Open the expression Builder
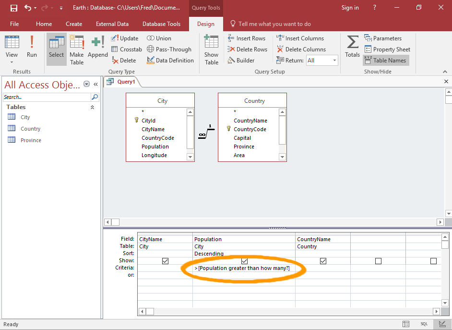This screenshot has height=330, width=452. pyautogui.click(x=241, y=61)
